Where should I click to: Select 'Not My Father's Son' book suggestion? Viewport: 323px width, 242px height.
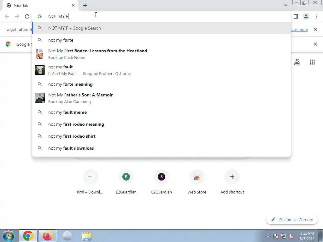pyautogui.click(x=161, y=98)
